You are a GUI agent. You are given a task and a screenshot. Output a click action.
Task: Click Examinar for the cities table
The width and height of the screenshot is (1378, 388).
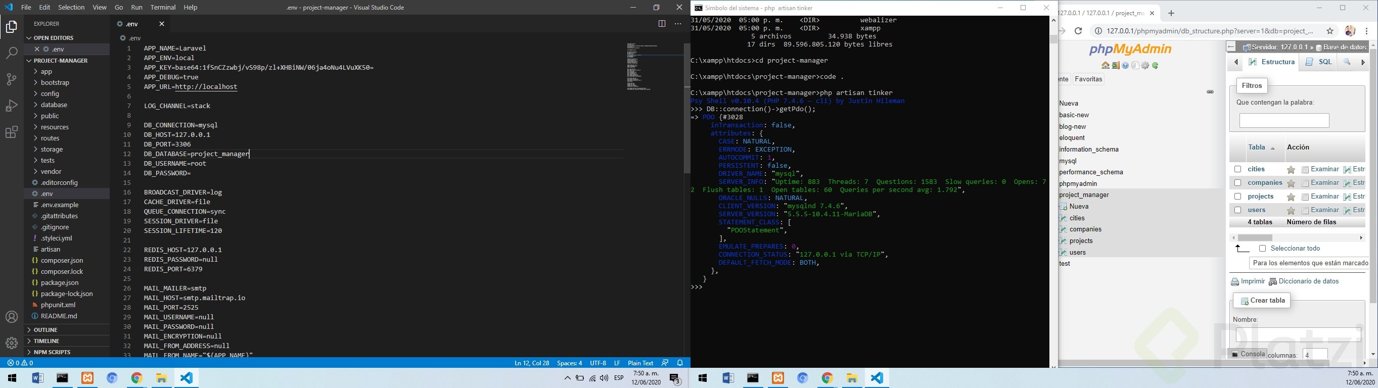coord(1320,169)
